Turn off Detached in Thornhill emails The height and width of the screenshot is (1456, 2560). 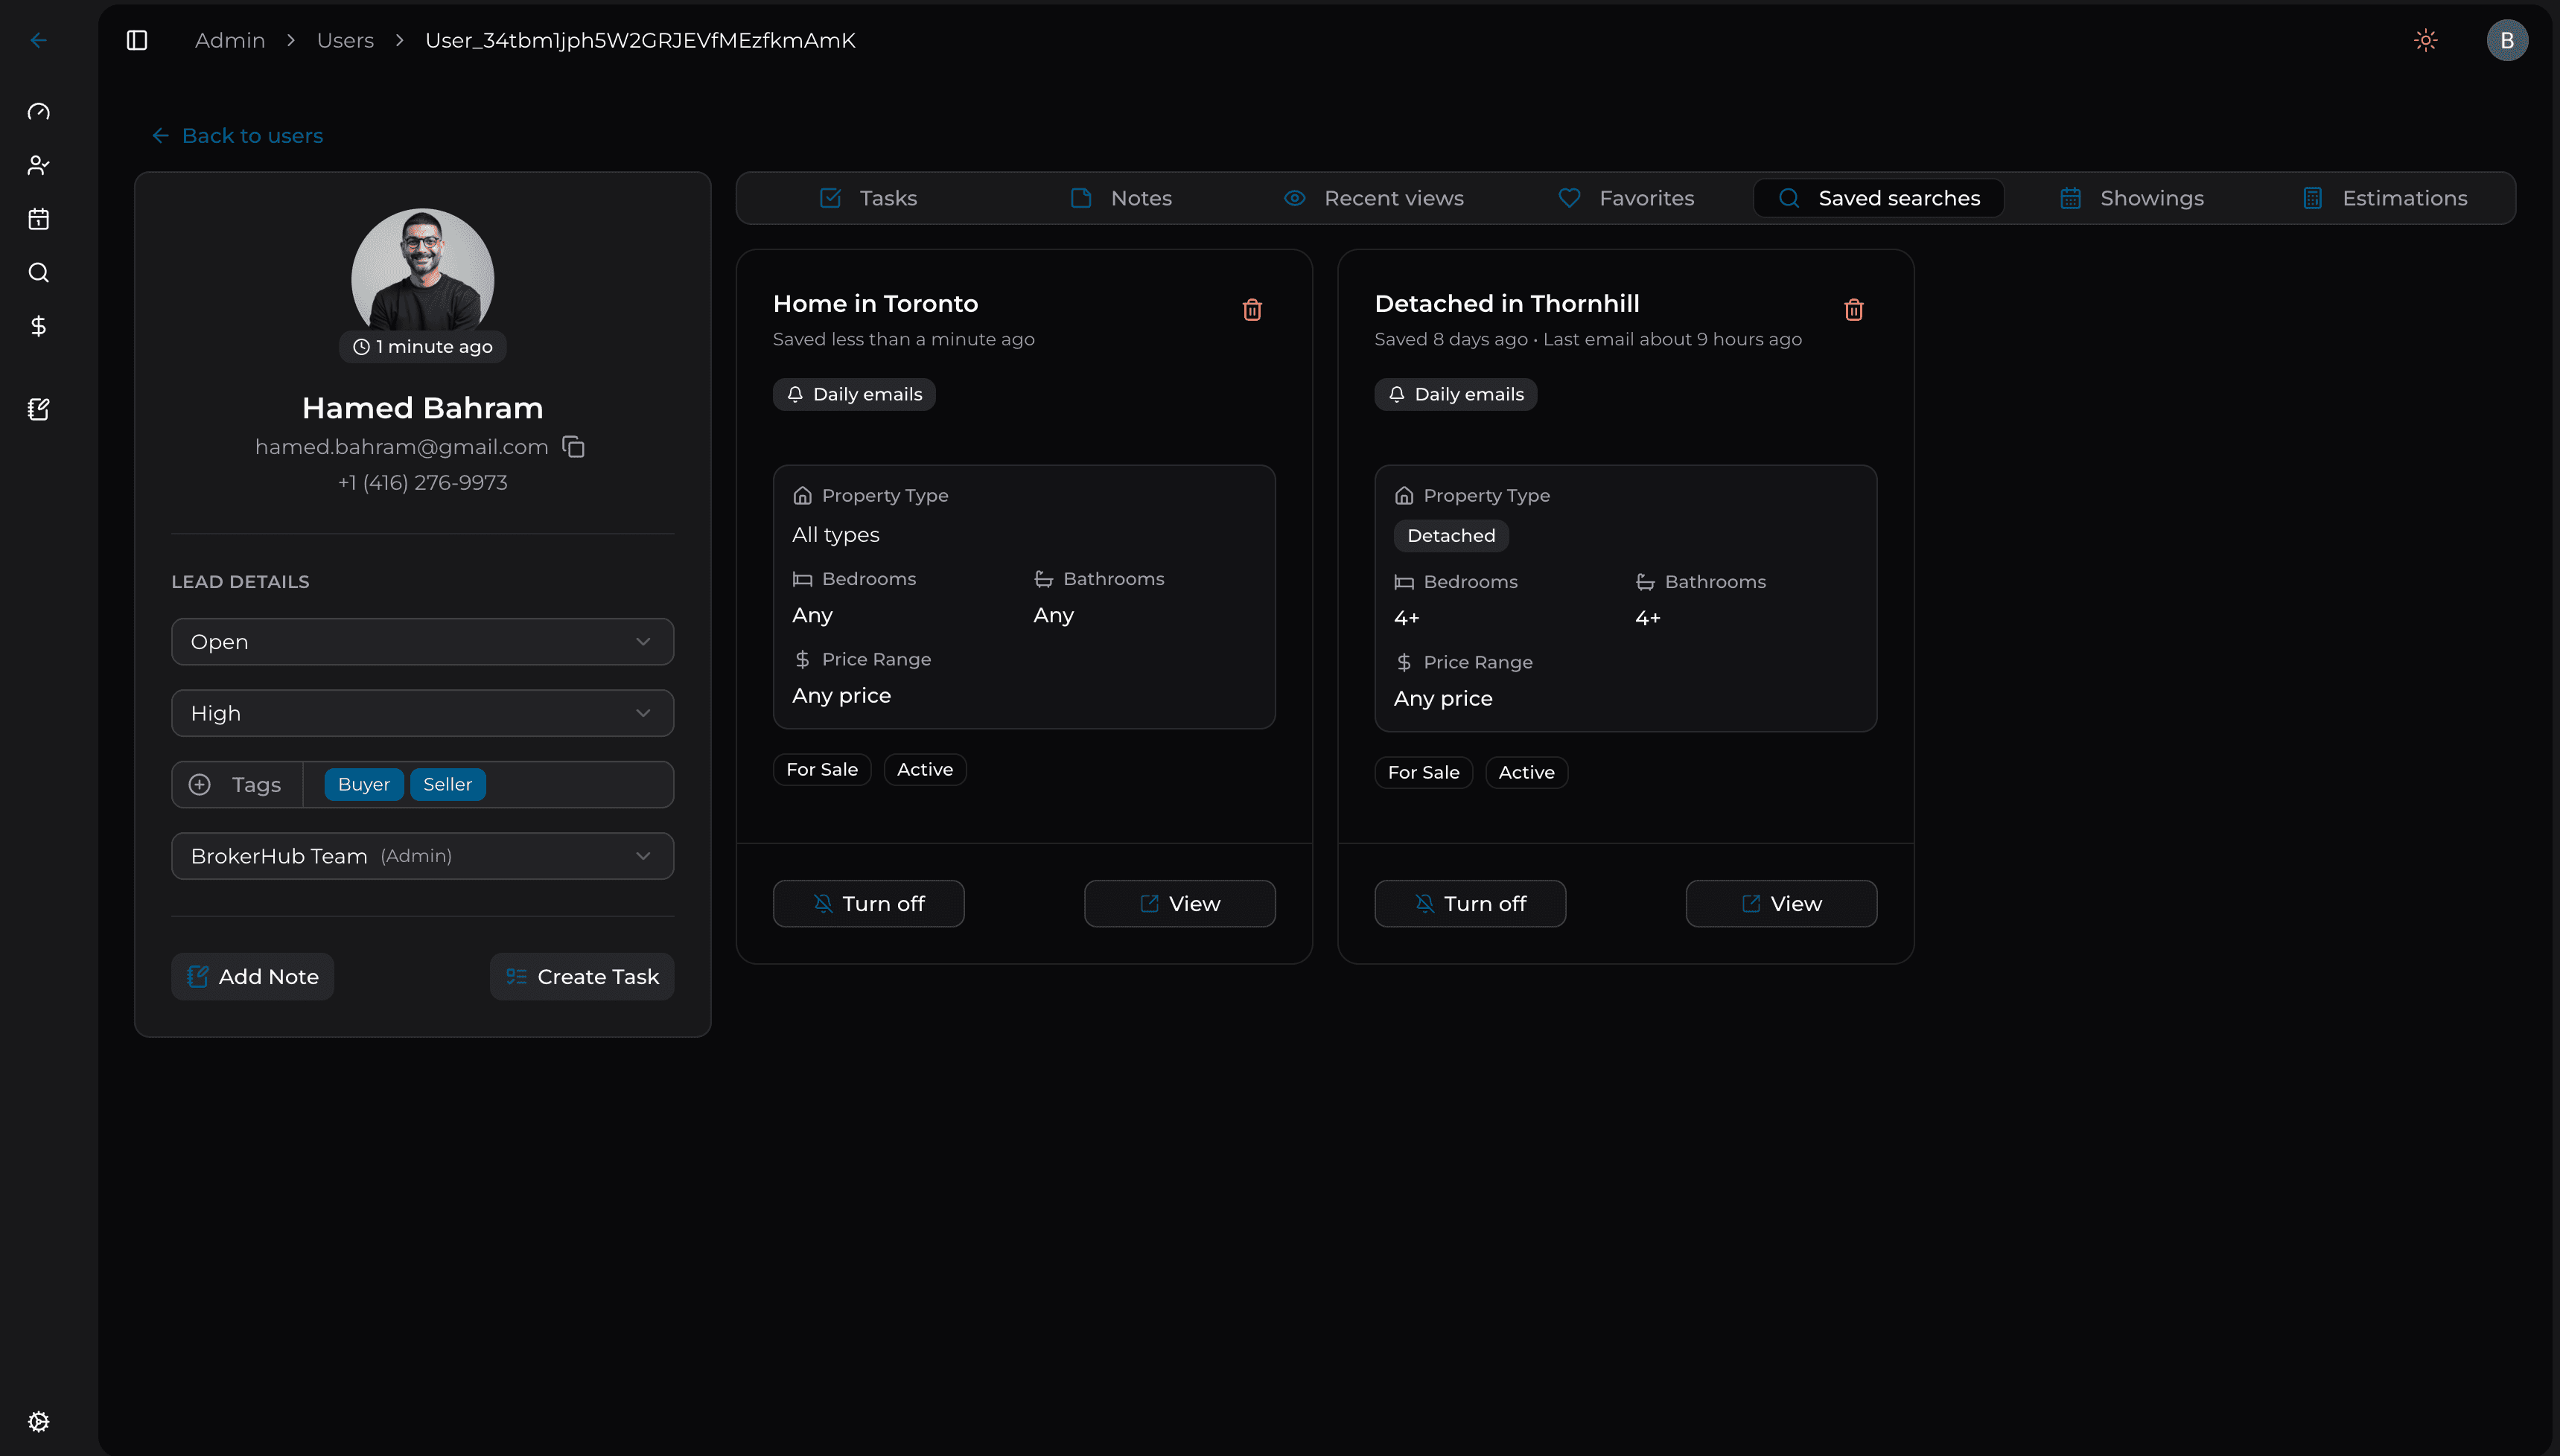point(1469,903)
